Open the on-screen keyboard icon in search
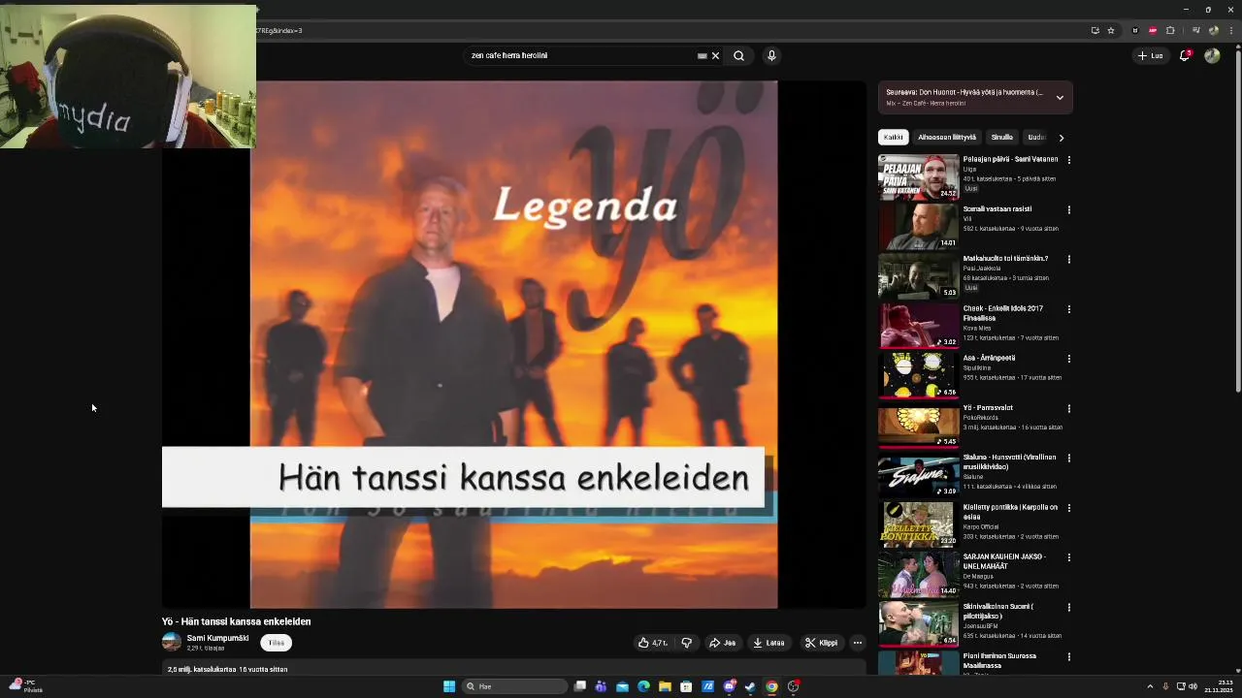Viewport: 1242px width, 698px height. [703, 56]
